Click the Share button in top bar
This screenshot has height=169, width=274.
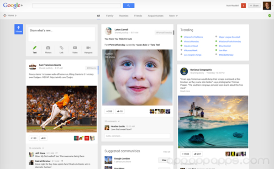[254, 5]
